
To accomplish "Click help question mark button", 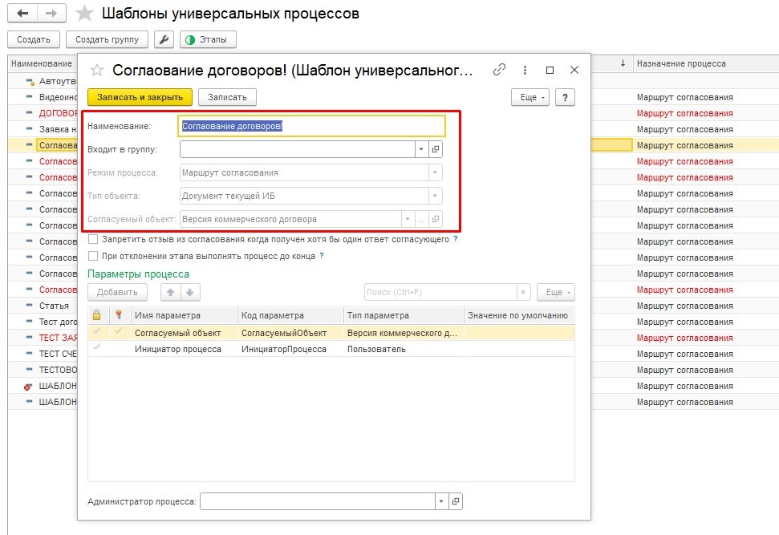I will (565, 97).
